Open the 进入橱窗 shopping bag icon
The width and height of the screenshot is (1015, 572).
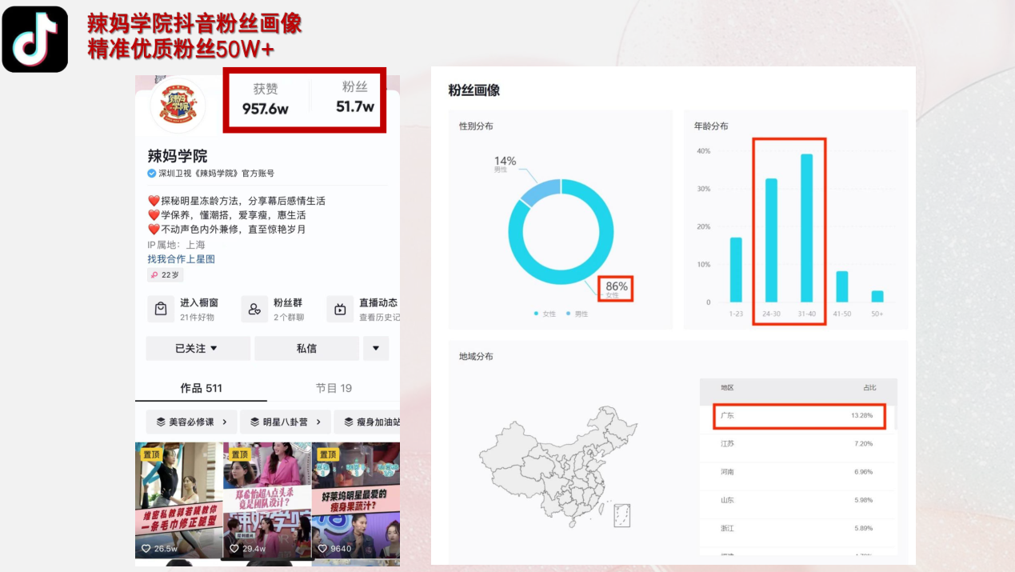(161, 309)
